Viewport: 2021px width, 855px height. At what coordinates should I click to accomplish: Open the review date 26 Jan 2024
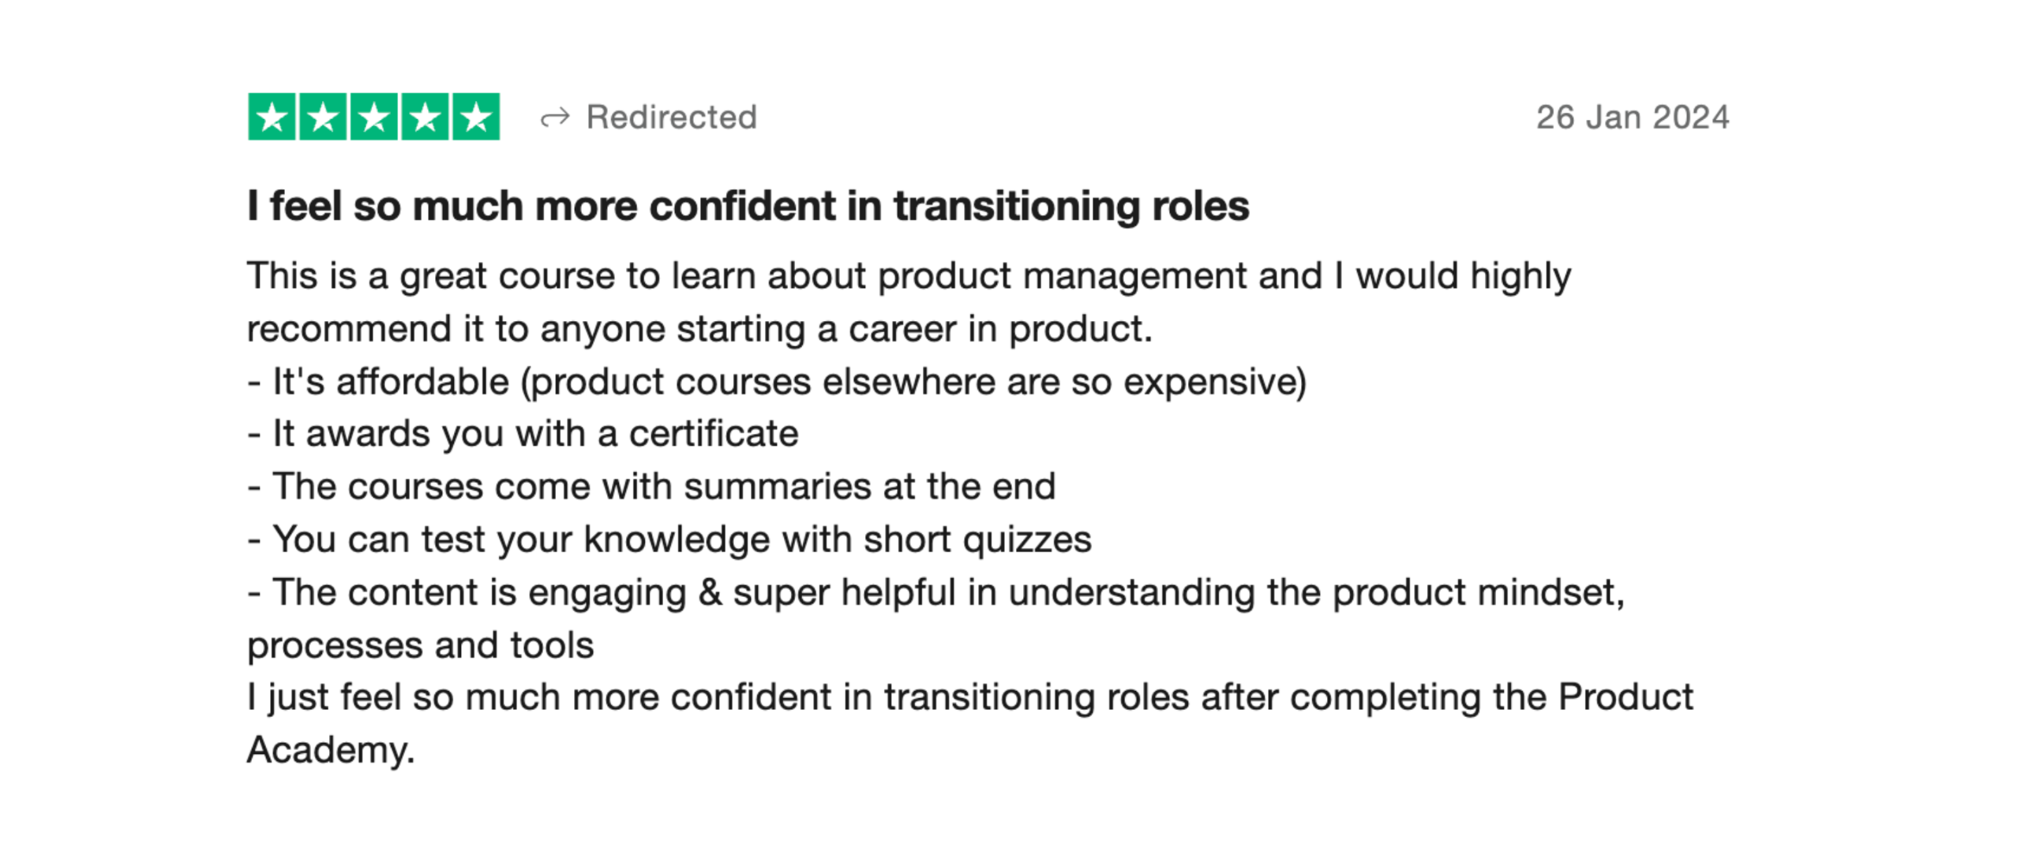(x=1632, y=118)
